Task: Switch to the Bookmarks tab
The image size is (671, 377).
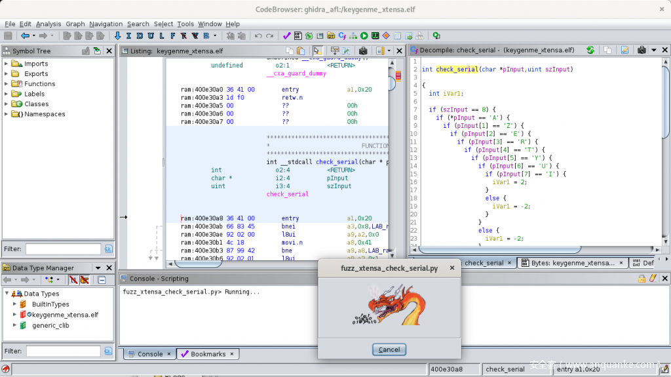Action: (x=208, y=354)
